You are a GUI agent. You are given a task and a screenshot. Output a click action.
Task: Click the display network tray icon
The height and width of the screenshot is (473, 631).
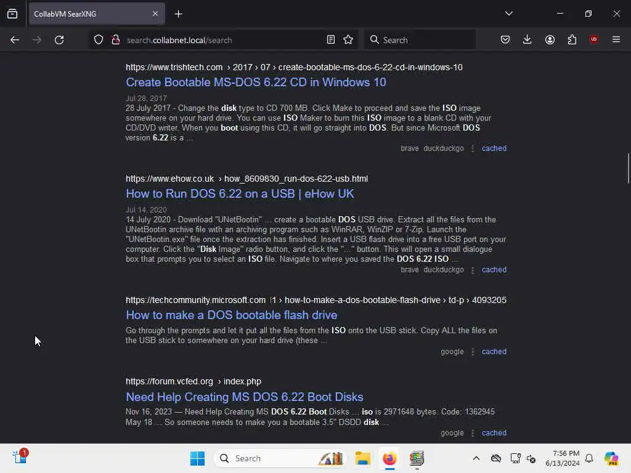pos(515,458)
